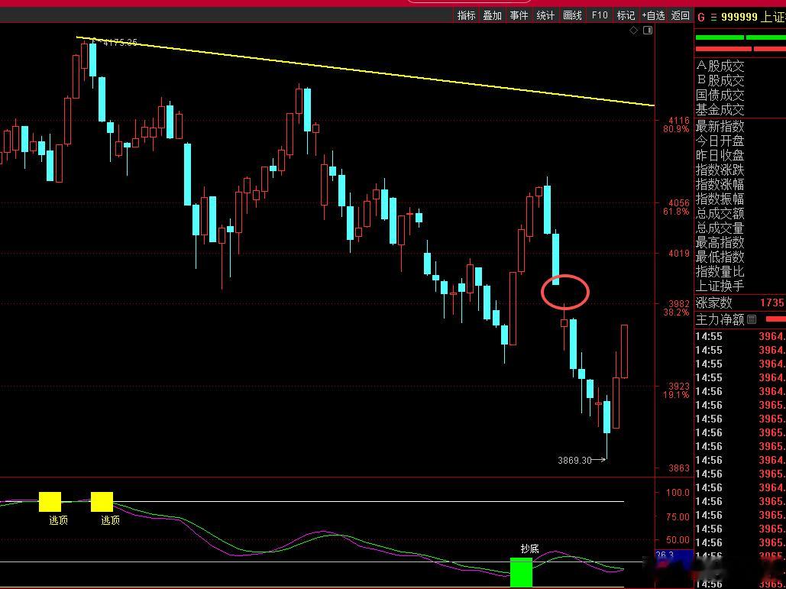Click the 最新指数 label
Viewport: 786px width, 589px height.
pos(720,126)
